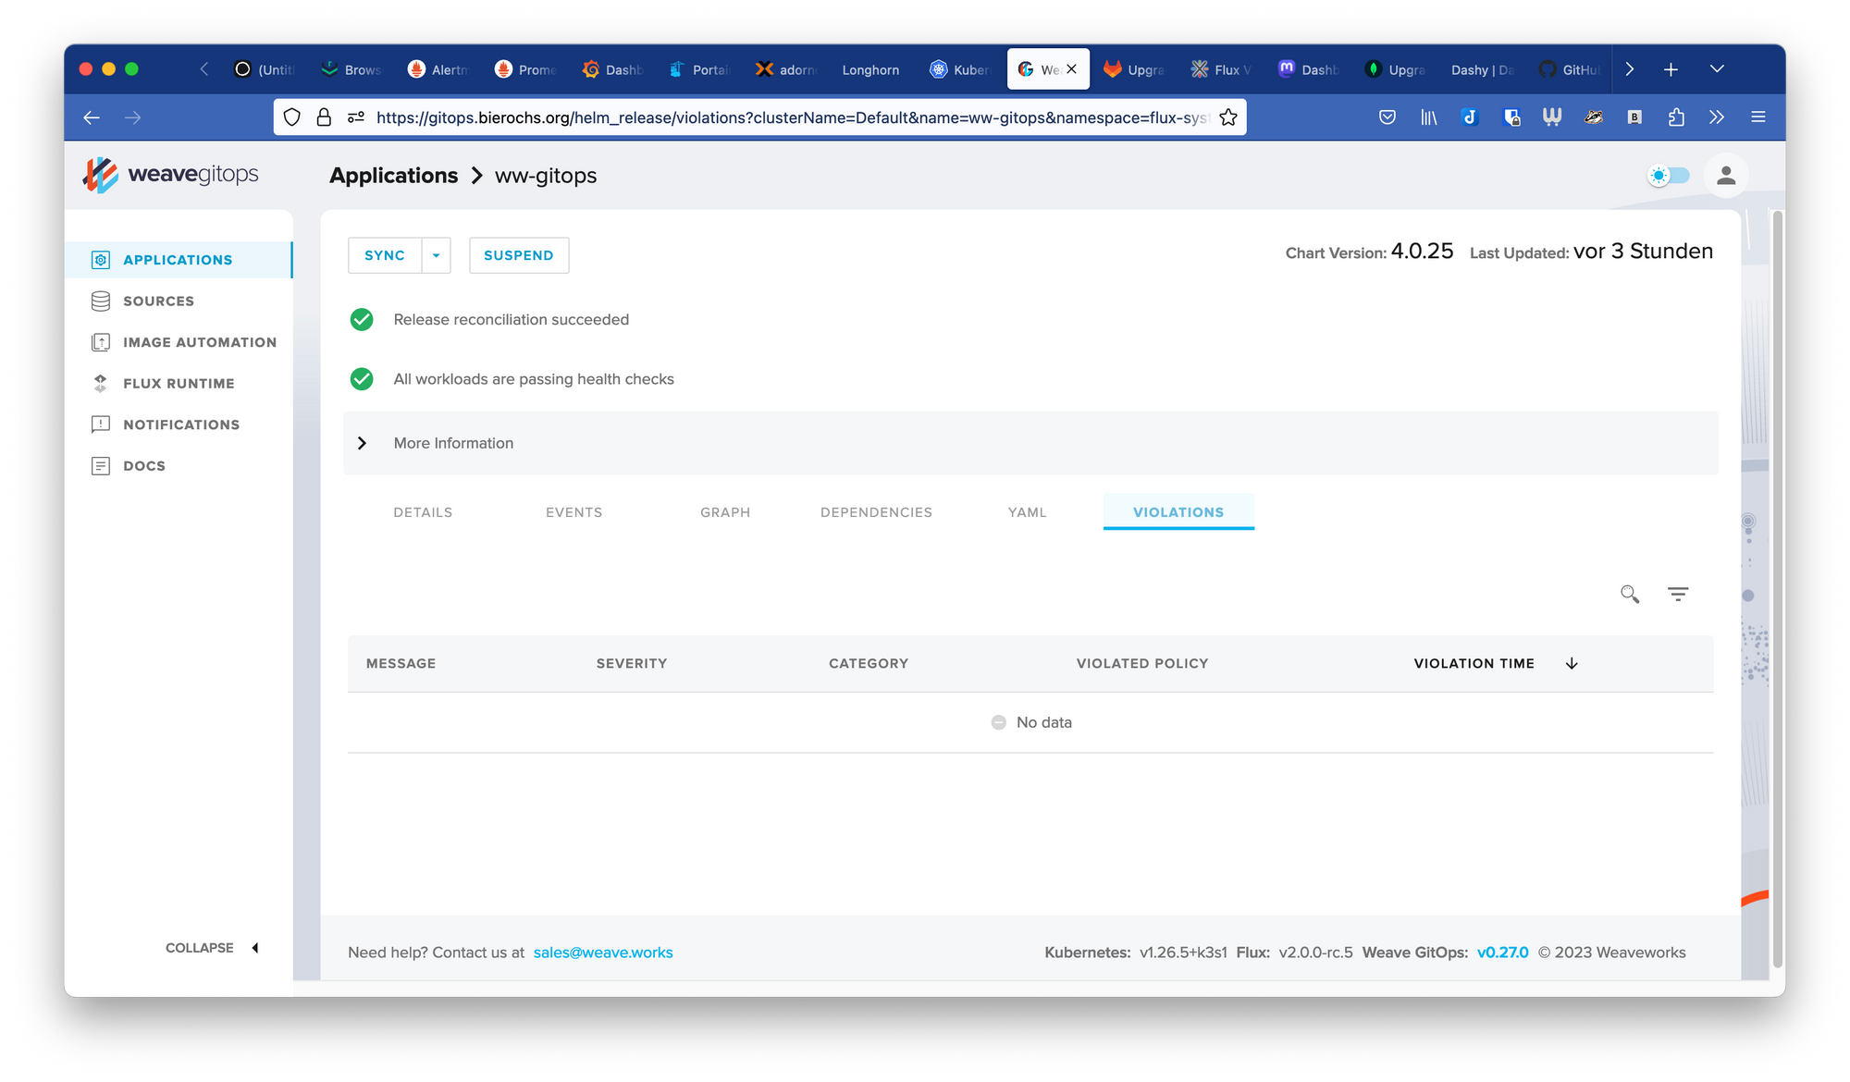The width and height of the screenshot is (1850, 1082).
Task: Switch to the Graph tab
Action: tap(725, 512)
